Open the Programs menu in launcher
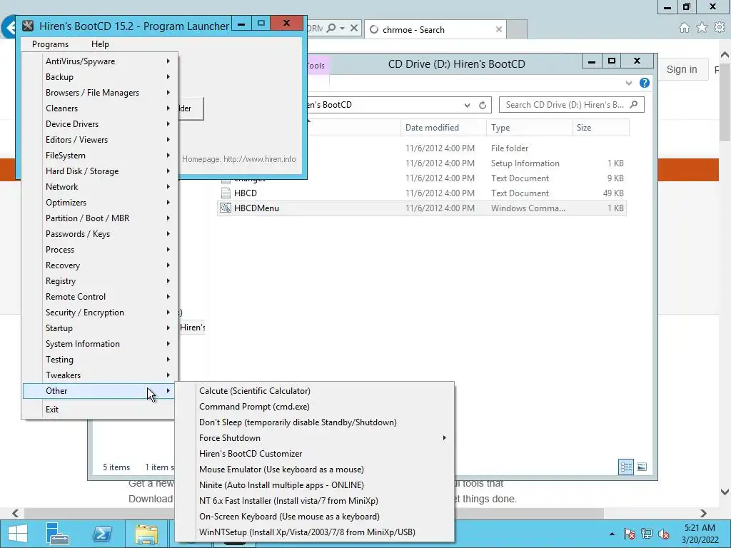The width and height of the screenshot is (731, 548). tap(51, 44)
